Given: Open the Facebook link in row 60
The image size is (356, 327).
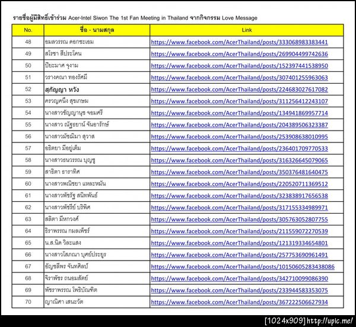Looking at the screenshot, I should (239, 184).
